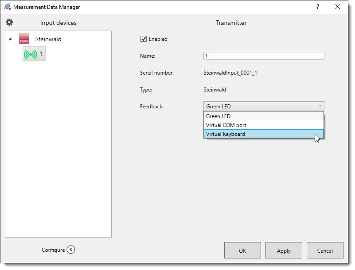Collapse the Steinwald tree node arrow
Image resolution: width=355 pixels, height=270 pixels.
(x=10, y=39)
